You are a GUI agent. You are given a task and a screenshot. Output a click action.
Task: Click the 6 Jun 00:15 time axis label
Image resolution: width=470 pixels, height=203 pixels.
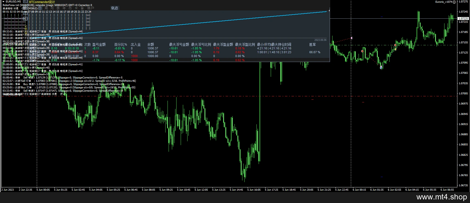point(359,190)
